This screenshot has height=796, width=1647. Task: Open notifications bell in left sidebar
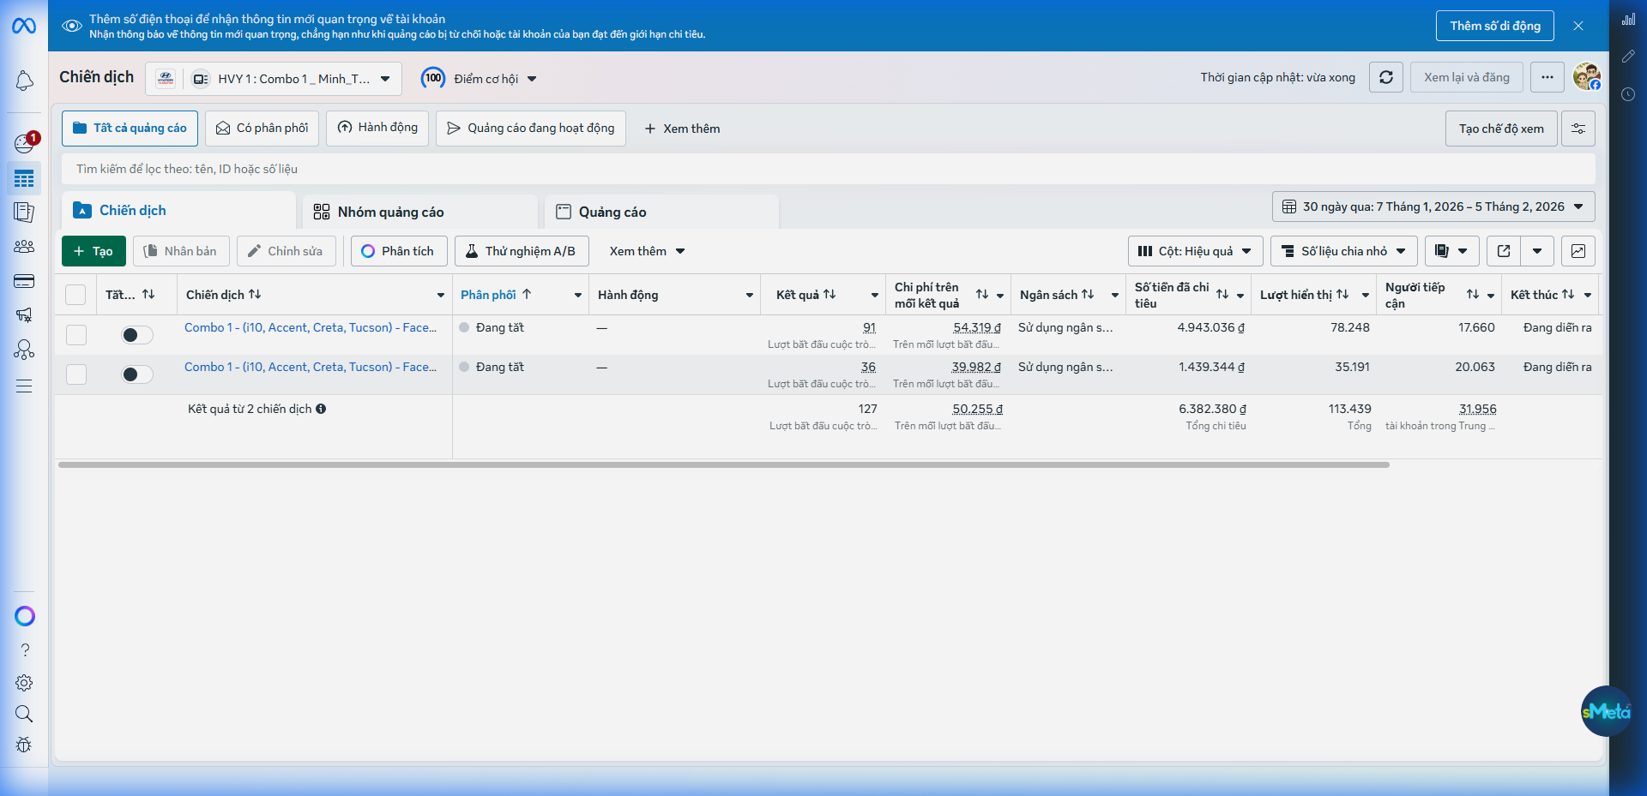point(24,81)
